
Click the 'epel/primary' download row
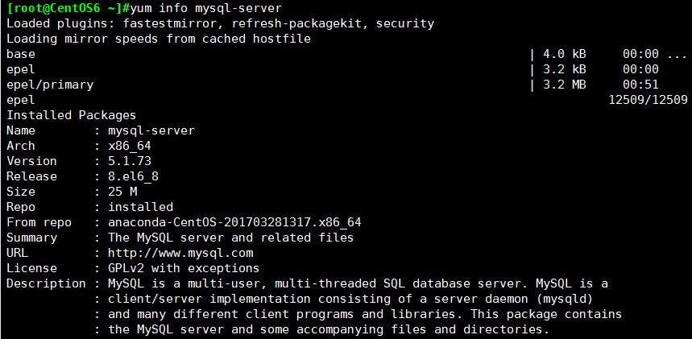333,85
